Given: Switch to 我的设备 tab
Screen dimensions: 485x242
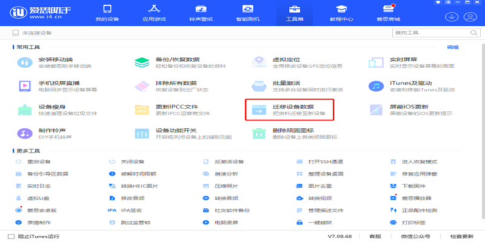Looking at the screenshot, I should [x=107, y=13].
